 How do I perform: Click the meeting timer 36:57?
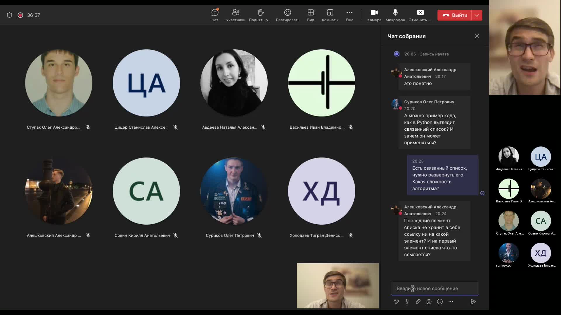(x=34, y=15)
